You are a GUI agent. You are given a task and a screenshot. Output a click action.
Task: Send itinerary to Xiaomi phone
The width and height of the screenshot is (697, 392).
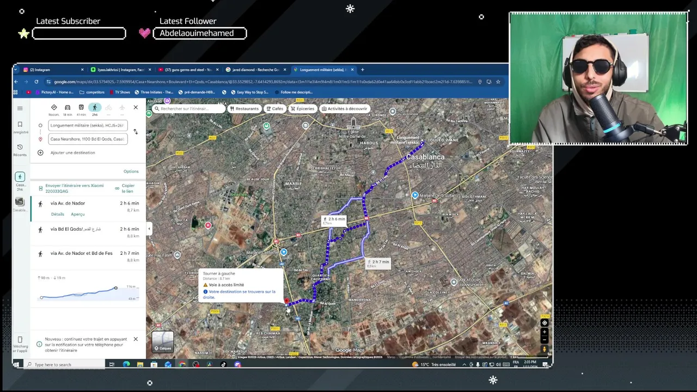tap(71, 188)
